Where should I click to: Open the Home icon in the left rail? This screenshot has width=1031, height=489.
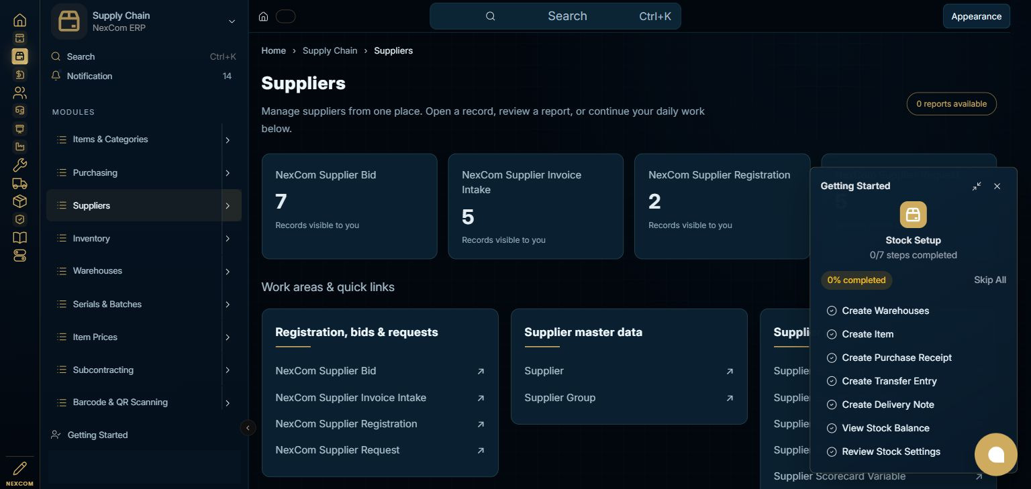(19, 20)
